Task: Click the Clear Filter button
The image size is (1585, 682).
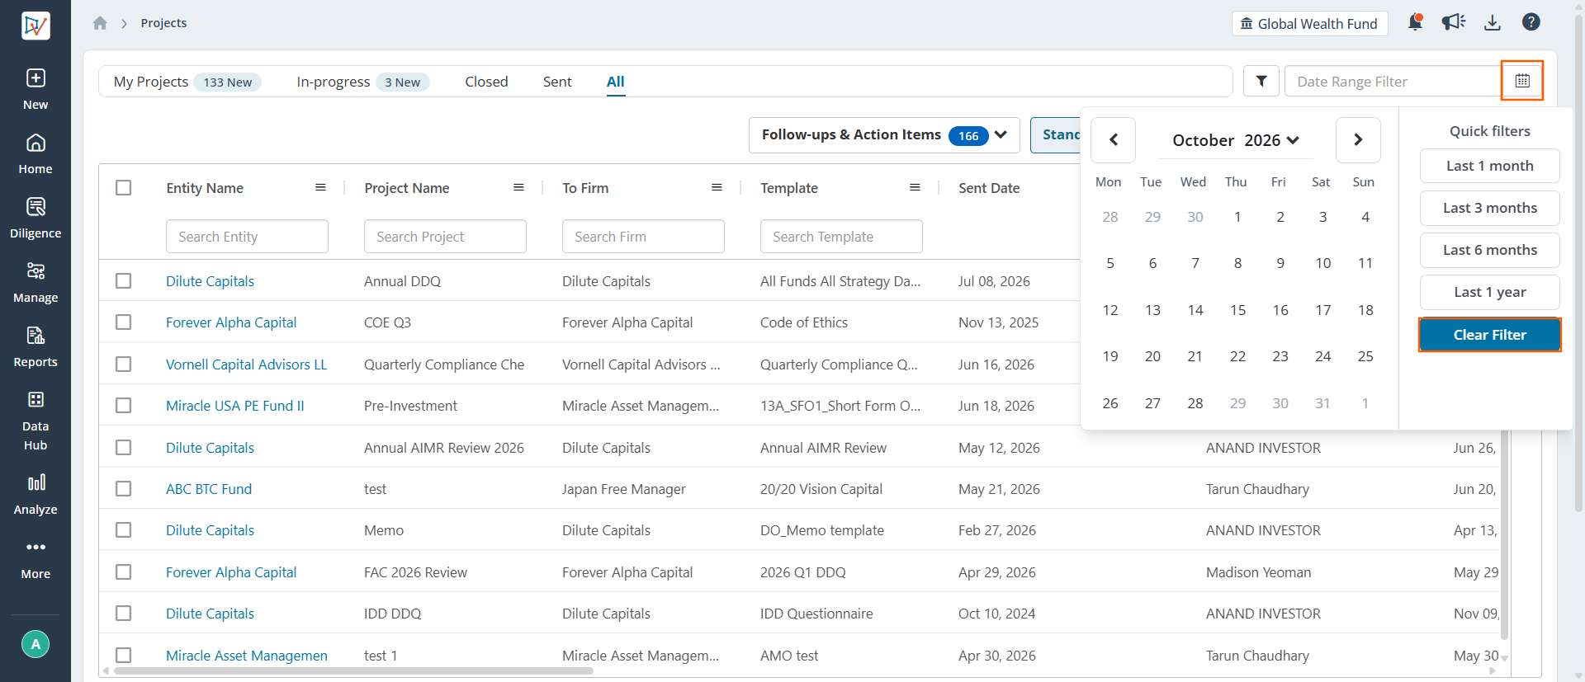Action: [1489, 335]
